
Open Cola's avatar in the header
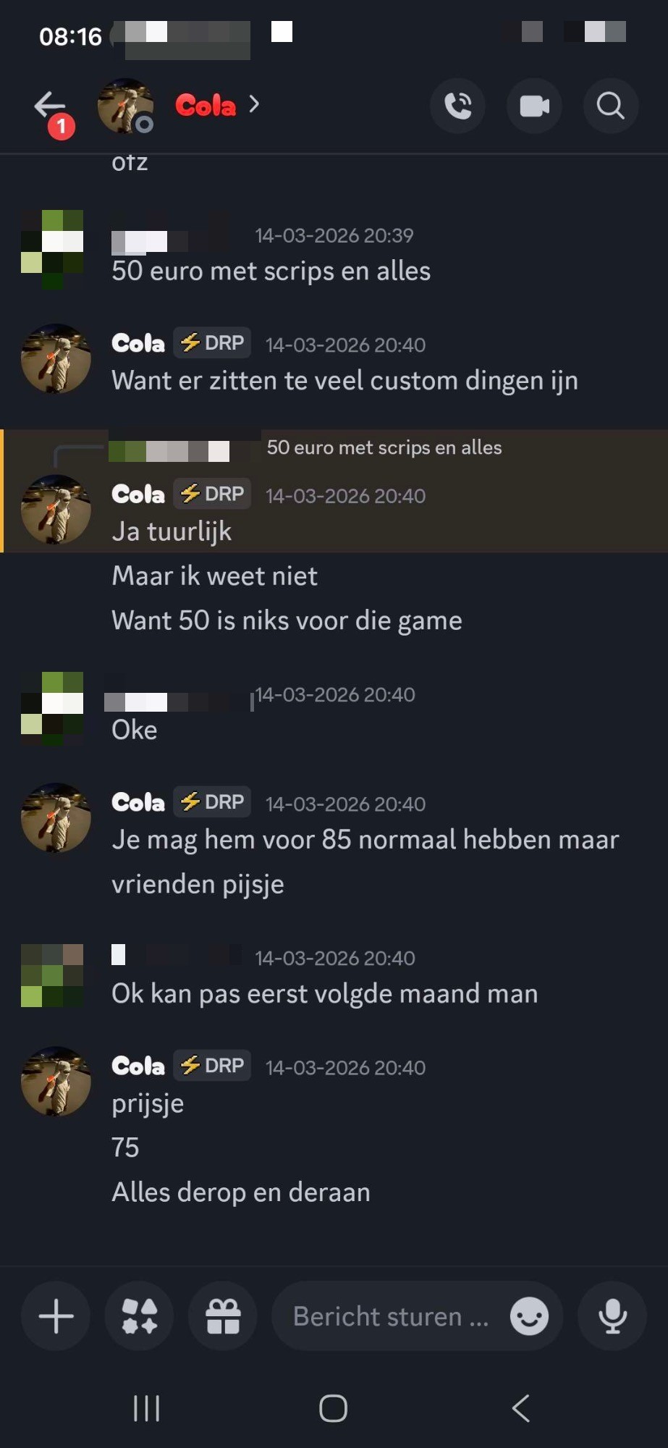pyautogui.click(x=125, y=106)
